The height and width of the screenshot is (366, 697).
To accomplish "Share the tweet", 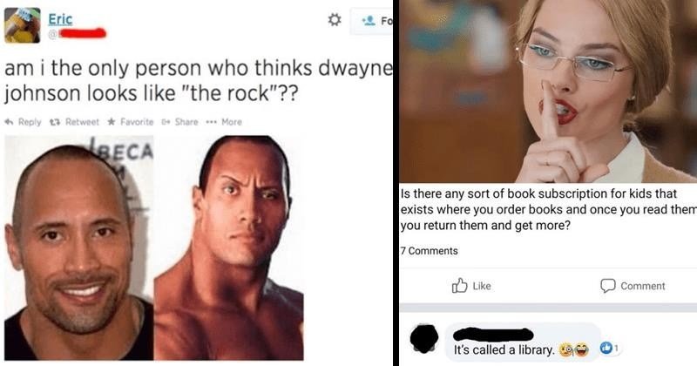I will point(180,122).
